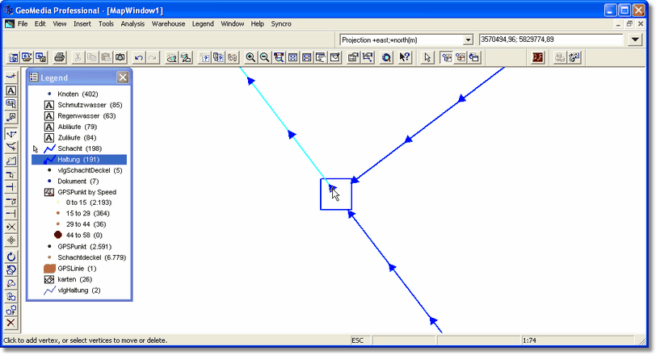Click the What's This help icon
This screenshot has height=355, width=656.
point(405,57)
